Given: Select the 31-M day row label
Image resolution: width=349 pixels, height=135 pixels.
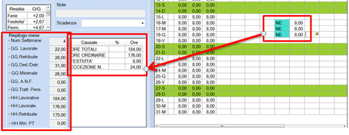Looking at the screenshot, I should tap(161, 112).
